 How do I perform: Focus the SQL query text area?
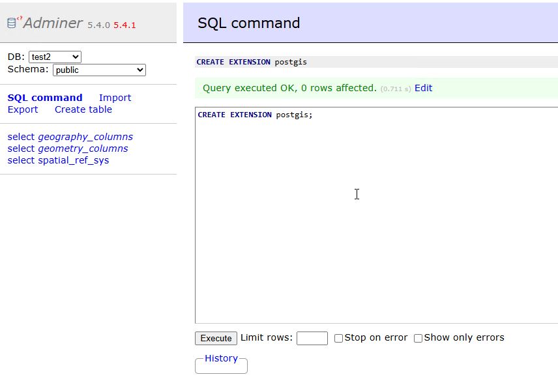(376, 215)
